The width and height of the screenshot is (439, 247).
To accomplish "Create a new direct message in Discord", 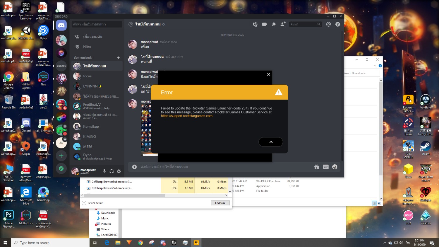I will (x=119, y=58).
